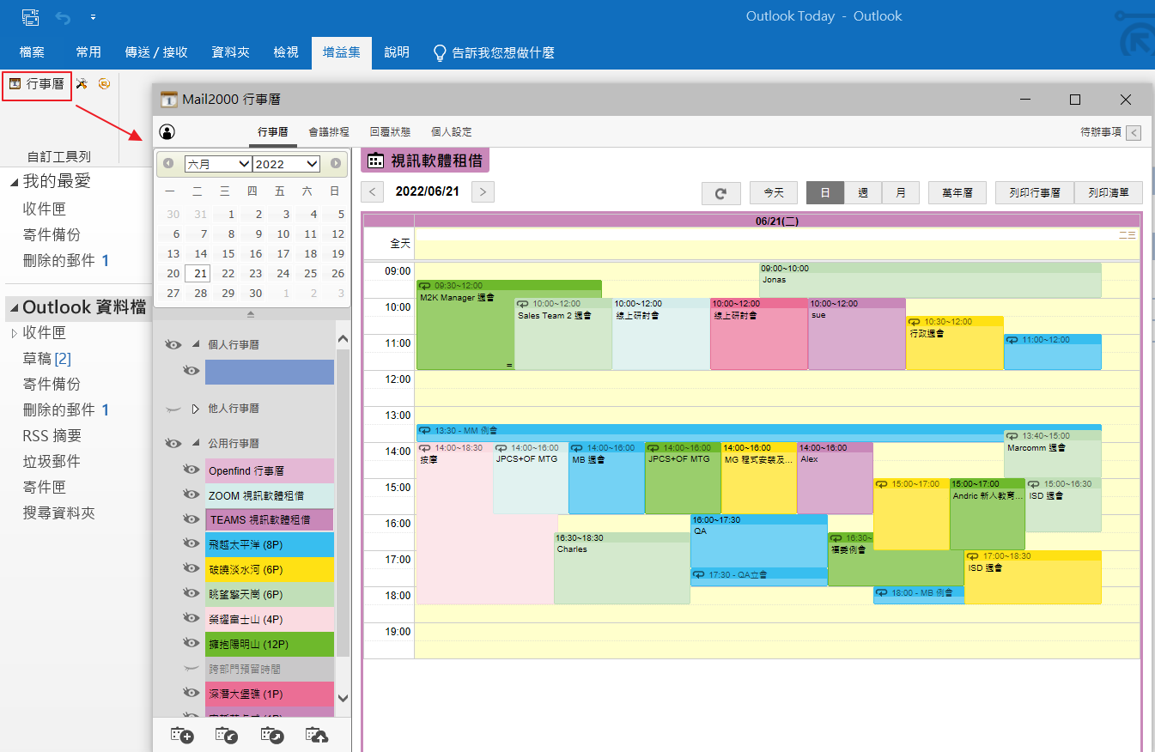
Task: Click the refresh calendar button
Action: [x=720, y=193]
